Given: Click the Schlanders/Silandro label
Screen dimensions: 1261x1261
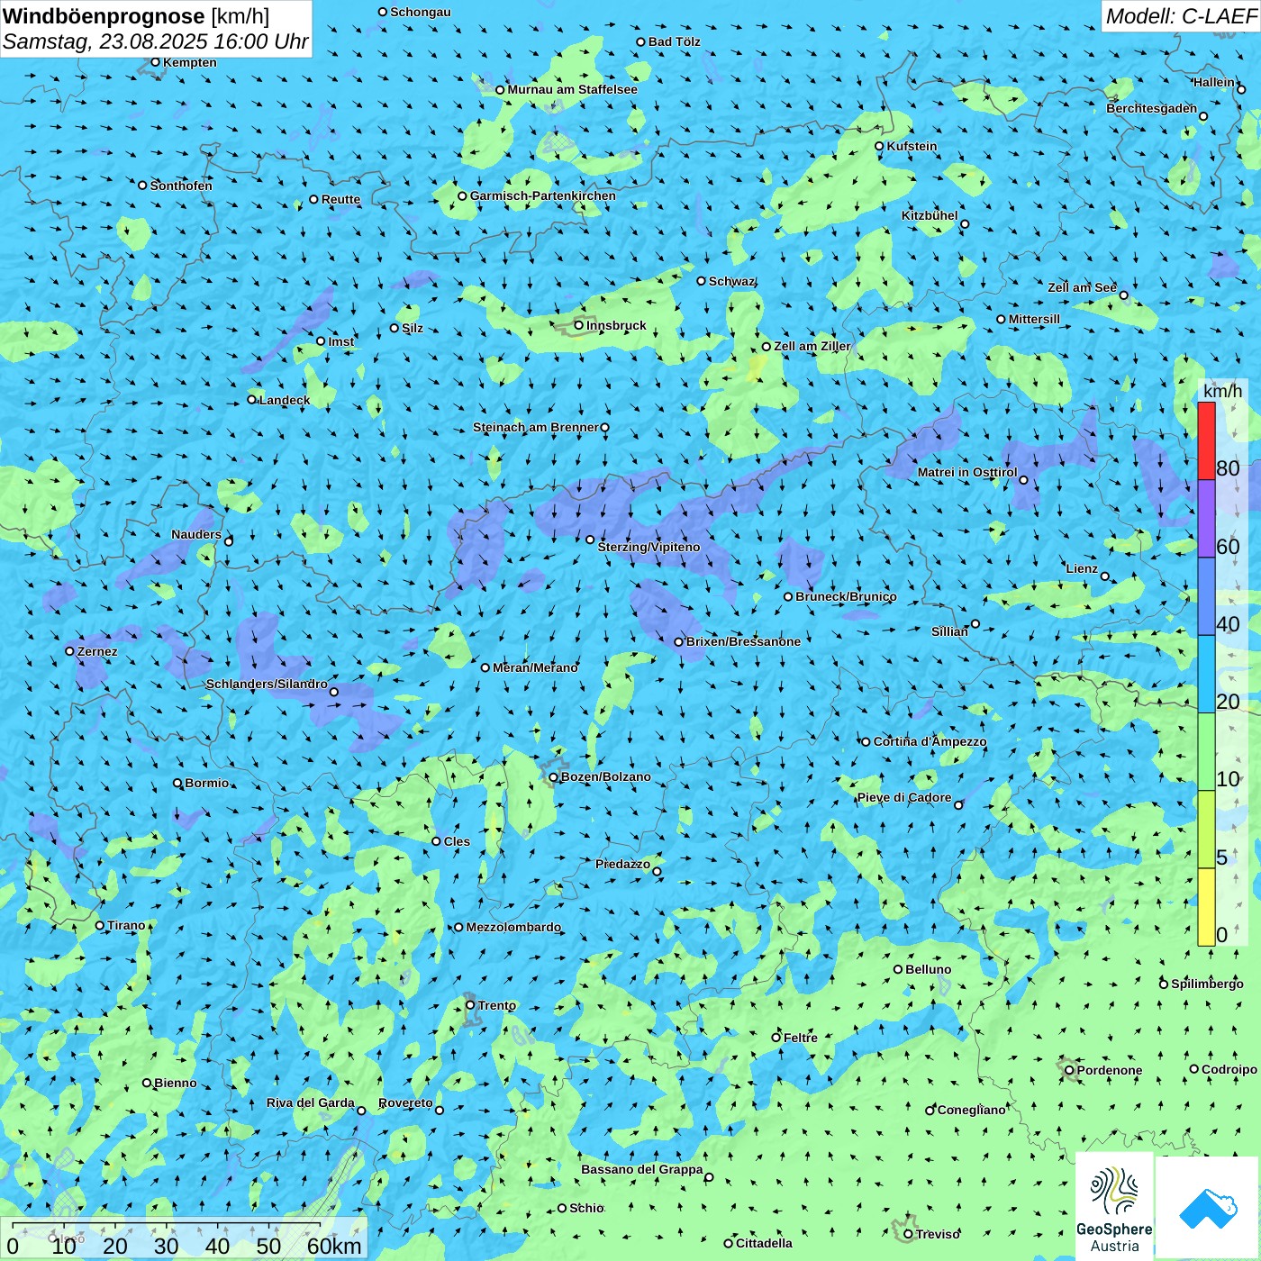Looking at the screenshot, I should 267,684.
